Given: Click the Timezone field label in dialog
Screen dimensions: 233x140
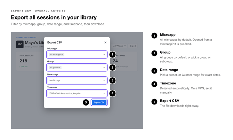Looking at the screenshot, I should pyautogui.click(x=52, y=87).
